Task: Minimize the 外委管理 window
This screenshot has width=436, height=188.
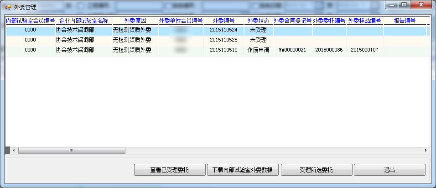Action: click(x=392, y=5)
